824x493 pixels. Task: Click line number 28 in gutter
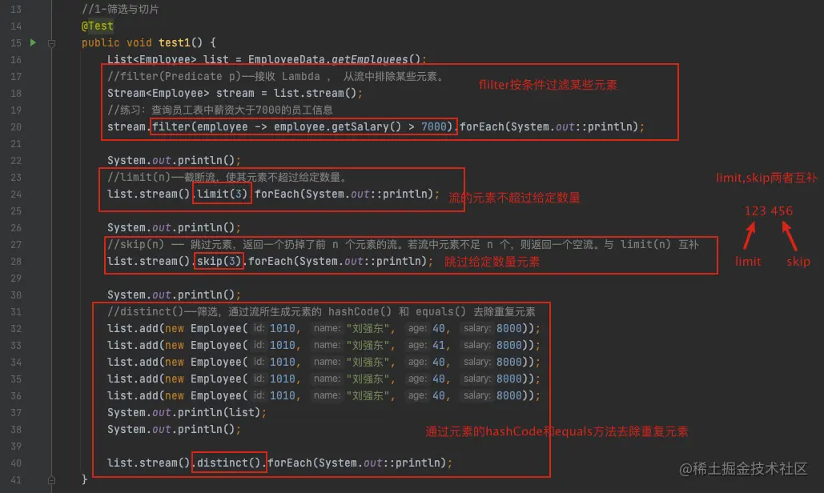coord(16,261)
